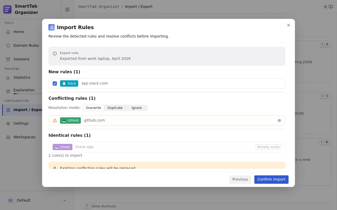Select Import / Export sidebar item
This screenshot has width=337, height=210.
23,110
